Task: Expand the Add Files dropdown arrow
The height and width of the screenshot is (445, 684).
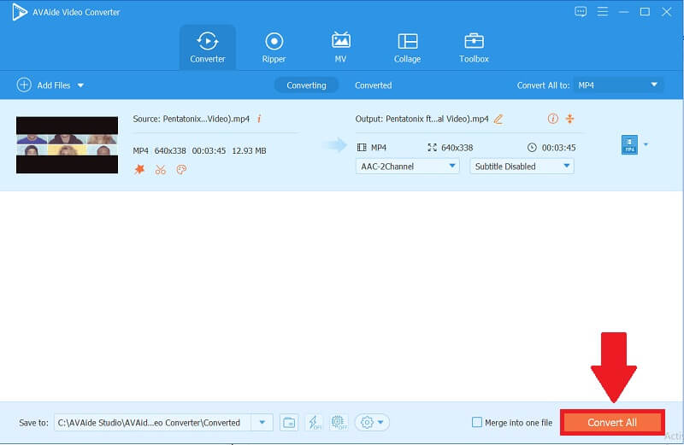Action: point(80,85)
